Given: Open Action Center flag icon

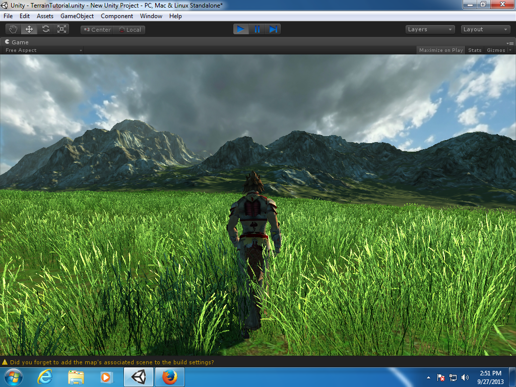Looking at the screenshot, I should (440, 377).
